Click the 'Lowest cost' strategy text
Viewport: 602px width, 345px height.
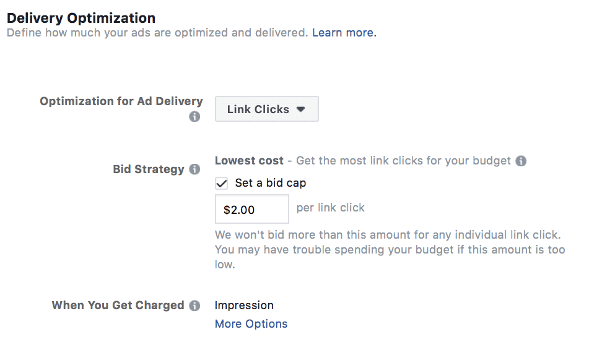(249, 161)
